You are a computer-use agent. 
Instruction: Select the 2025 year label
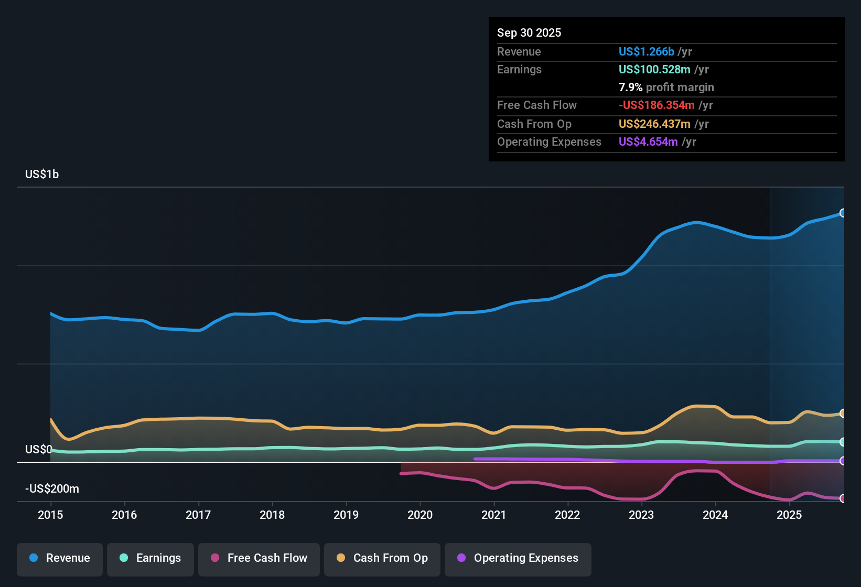[x=790, y=515]
